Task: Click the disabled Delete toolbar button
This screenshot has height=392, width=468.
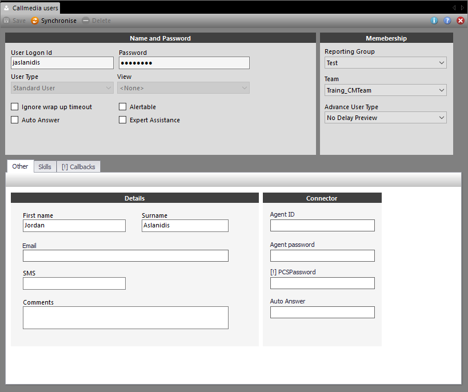Action: (x=97, y=21)
